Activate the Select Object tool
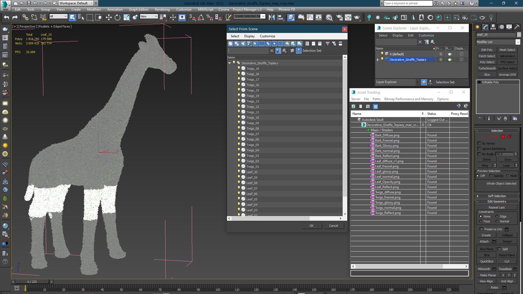This screenshot has height=294, width=523. click(72, 17)
